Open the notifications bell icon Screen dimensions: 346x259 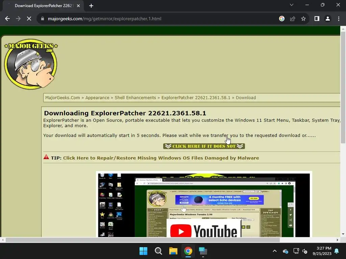(337, 251)
